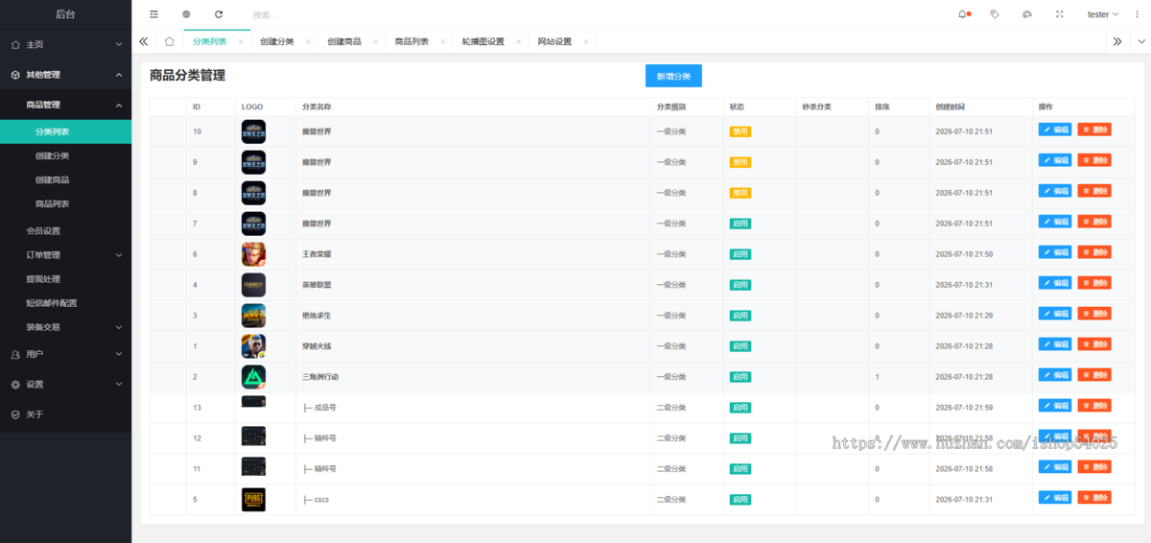Close the 创建商品 tab with its x
This screenshot has height=543, width=1151.
pyautogui.click(x=375, y=42)
